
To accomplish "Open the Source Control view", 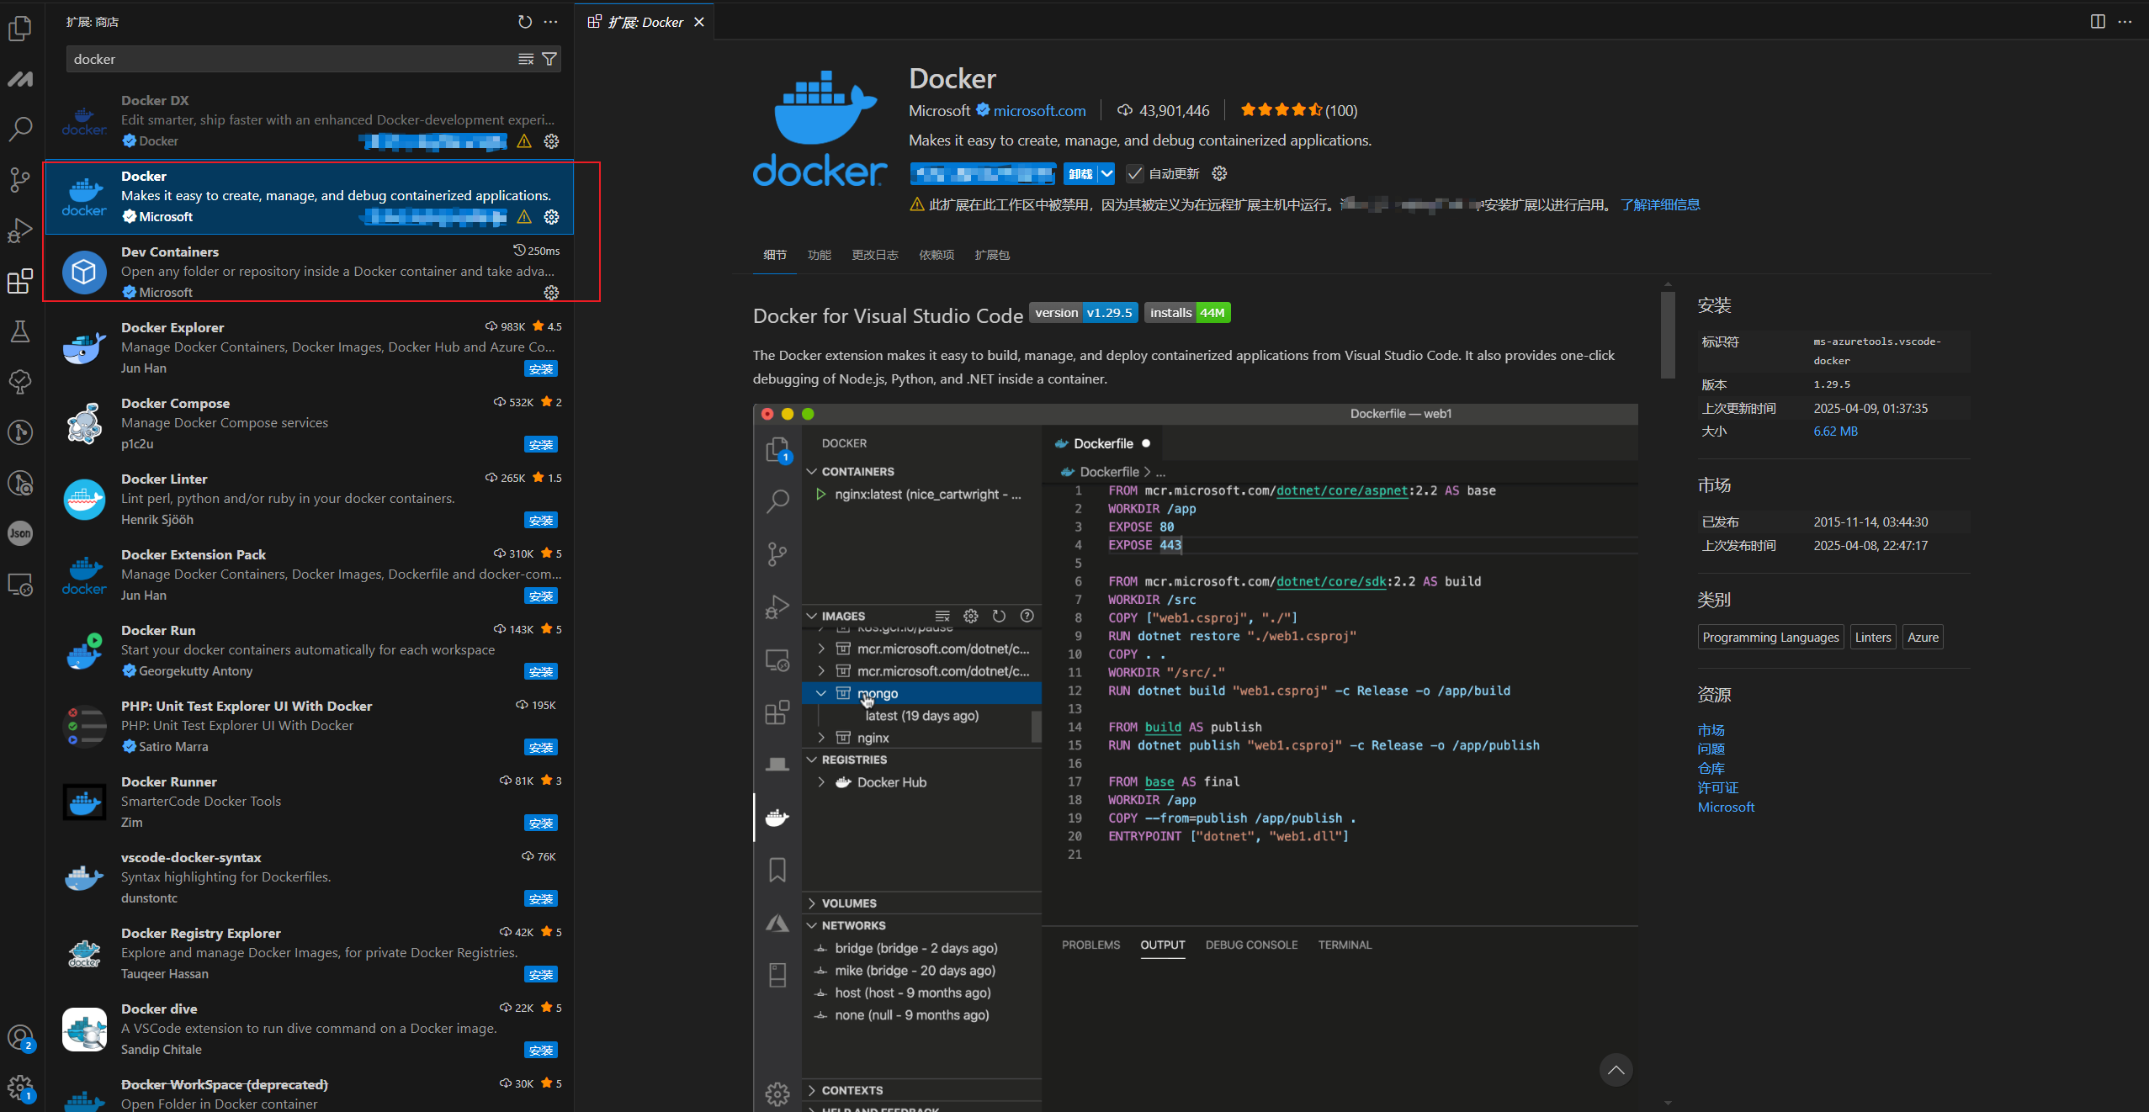I will [20, 179].
